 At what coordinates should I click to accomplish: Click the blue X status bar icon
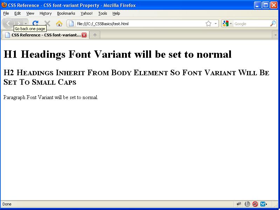[264, 204]
